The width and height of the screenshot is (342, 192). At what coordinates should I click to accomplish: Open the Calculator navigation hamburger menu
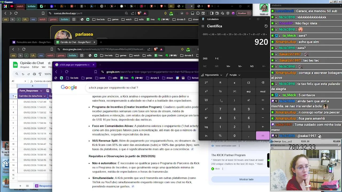(x=203, y=26)
